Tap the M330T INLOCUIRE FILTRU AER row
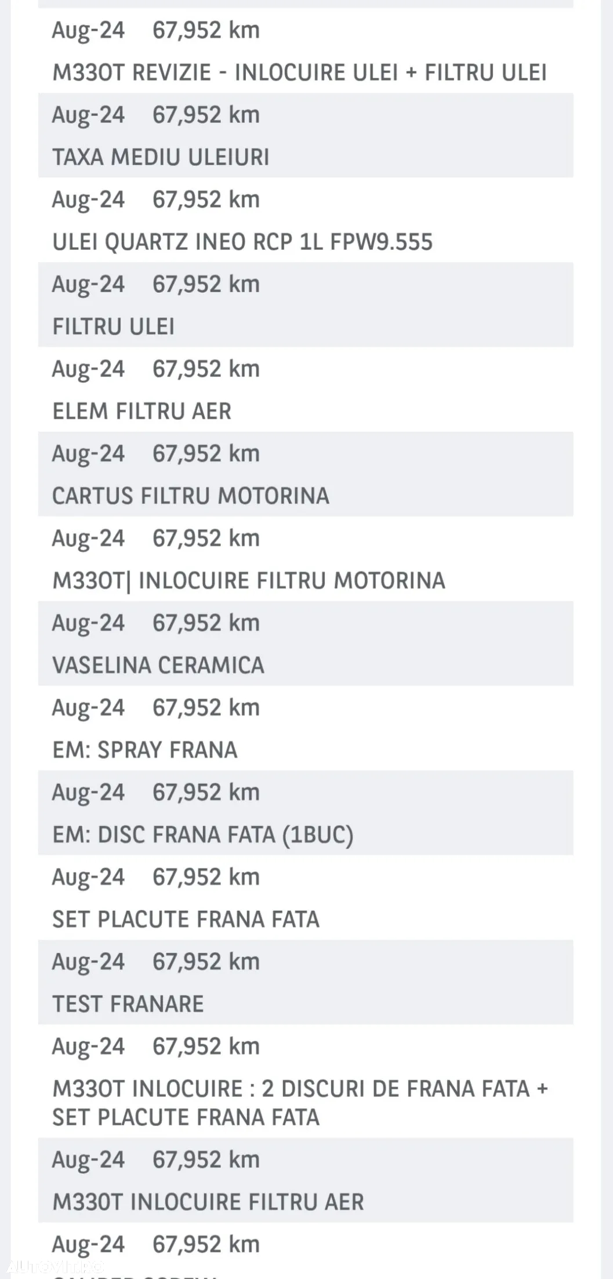613x1279 pixels. click(306, 1180)
